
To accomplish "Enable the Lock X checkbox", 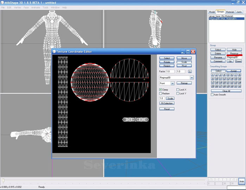I will (178, 90).
